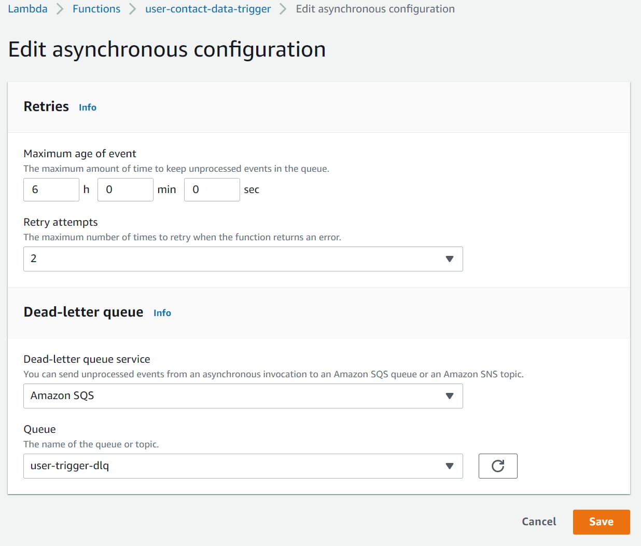Open the Retries Info help link

coord(87,107)
